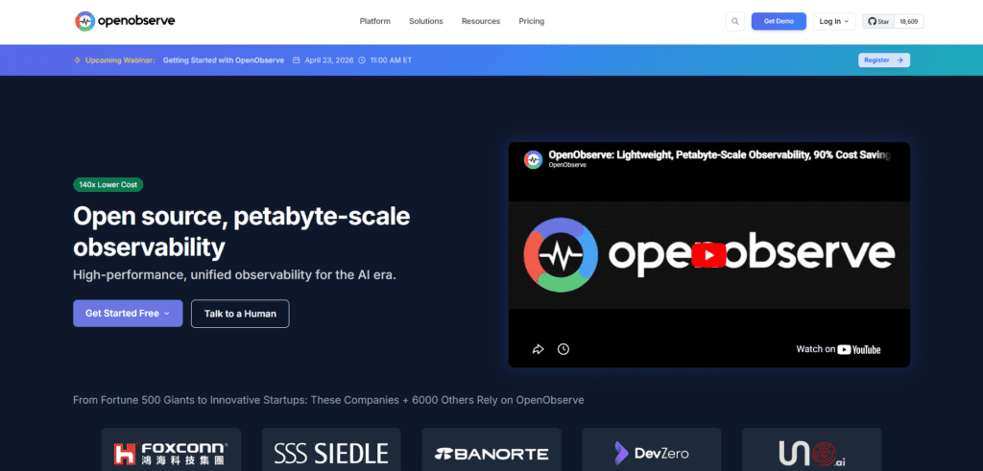Click the Upcoming Webinar label
983x471 pixels.
120,60
